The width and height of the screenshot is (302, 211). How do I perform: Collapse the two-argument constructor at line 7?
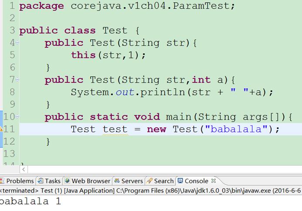(x=17, y=79)
